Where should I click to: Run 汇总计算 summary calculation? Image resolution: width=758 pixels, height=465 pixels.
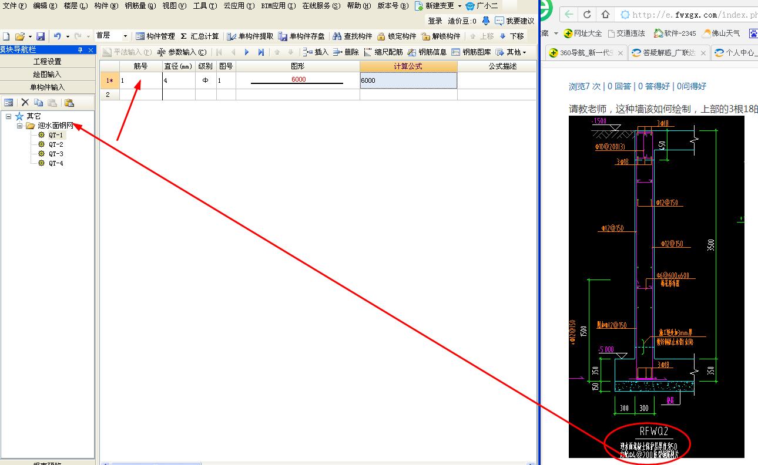click(x=200, y=36)
